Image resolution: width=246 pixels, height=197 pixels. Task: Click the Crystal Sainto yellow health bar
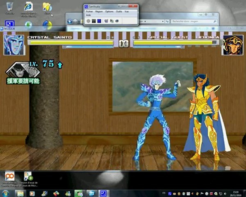(71, 43)
